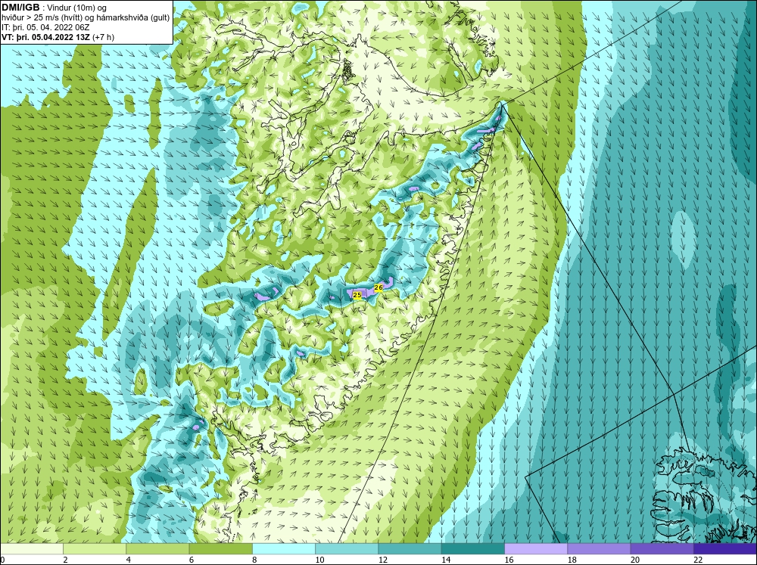Select the 18–20 m/s purple legend swatch
The height and width of the screenshot is (565, 757).
coord(599,549)
